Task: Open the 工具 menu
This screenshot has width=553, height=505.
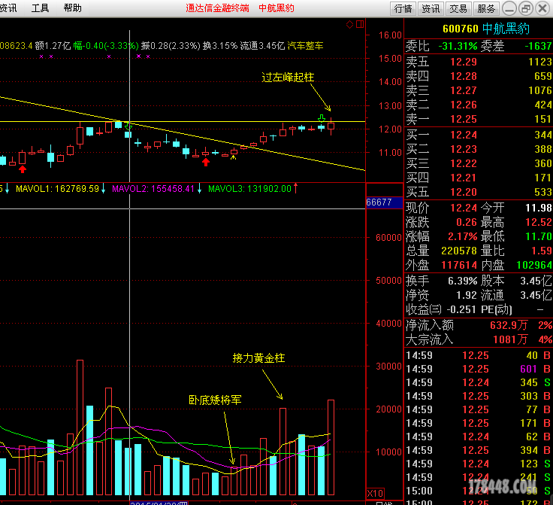Action: [40, 8]
